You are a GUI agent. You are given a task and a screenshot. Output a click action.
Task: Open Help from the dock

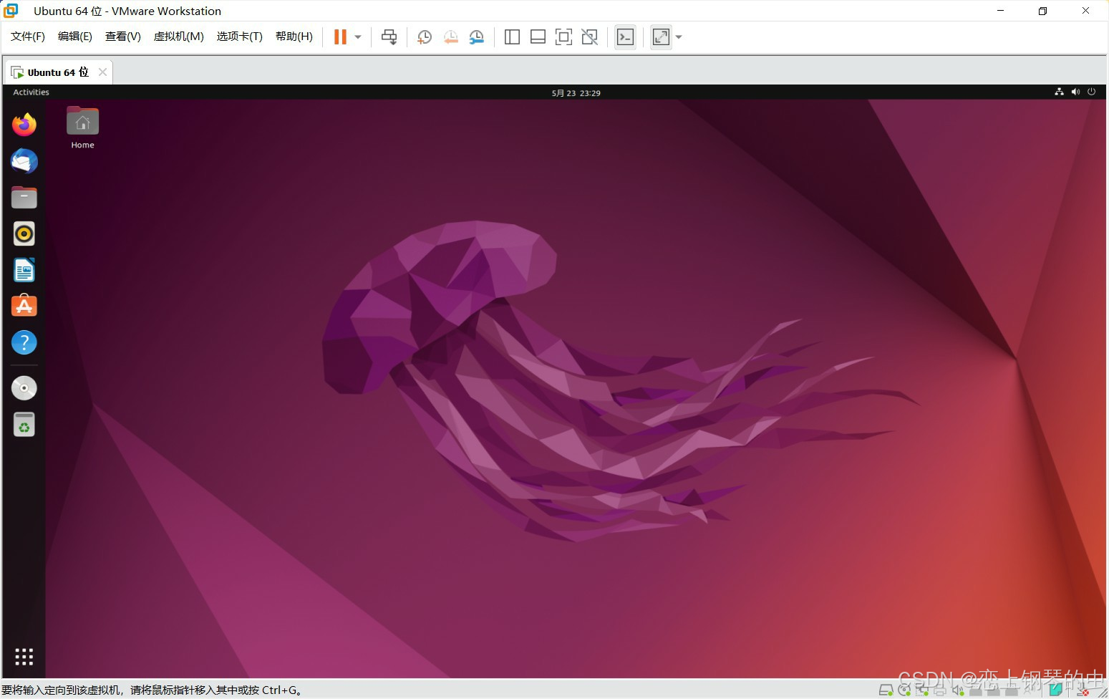click(24, 342)
